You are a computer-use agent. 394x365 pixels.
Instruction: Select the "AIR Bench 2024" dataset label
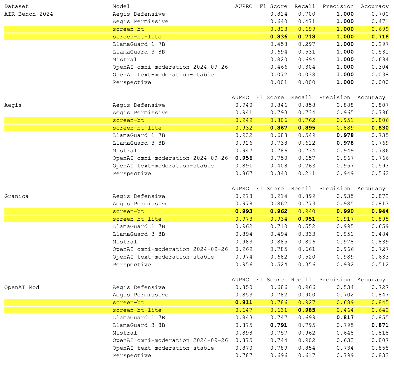[x=29, y=14]
